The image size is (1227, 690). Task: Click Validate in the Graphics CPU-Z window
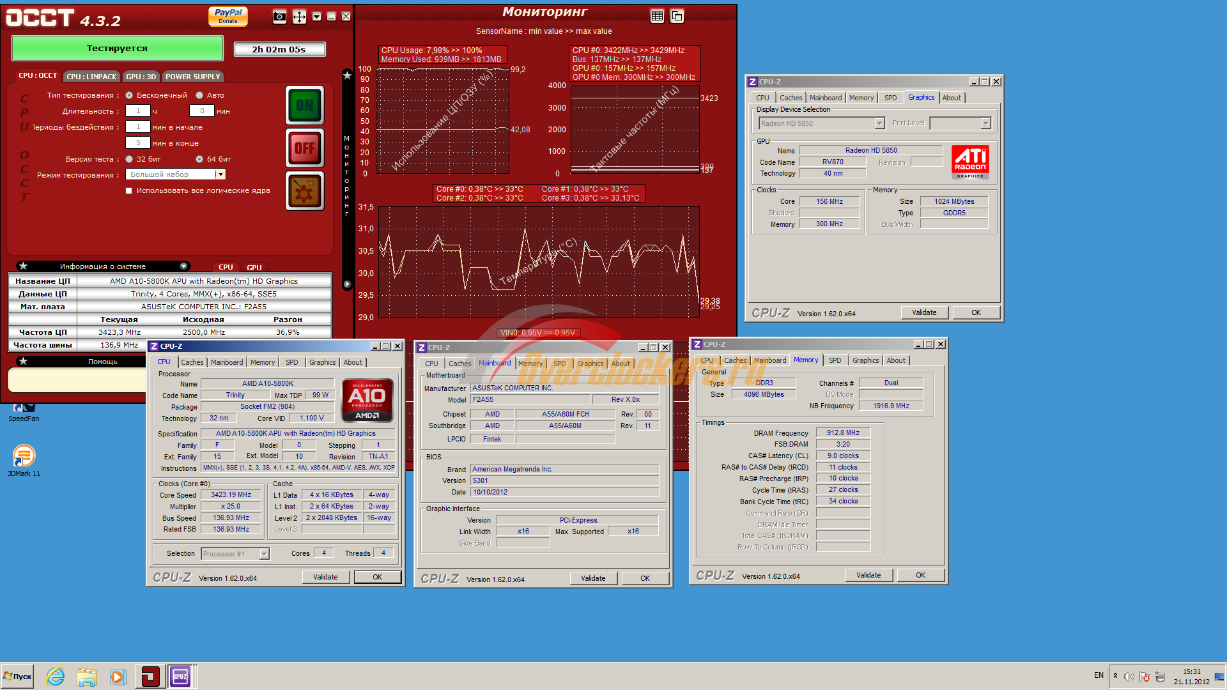point(924,312)
